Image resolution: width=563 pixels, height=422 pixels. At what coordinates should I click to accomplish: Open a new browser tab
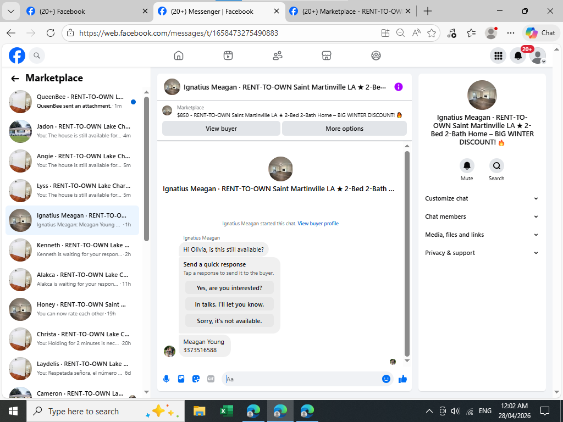point(427,11)
